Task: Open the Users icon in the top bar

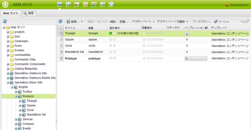Action: pyautogui.click(x=94, y=4)
